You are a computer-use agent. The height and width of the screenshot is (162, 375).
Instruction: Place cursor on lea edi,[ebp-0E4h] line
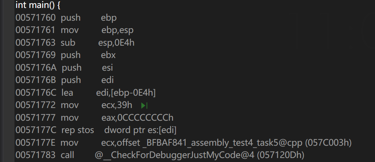point(86,92)
